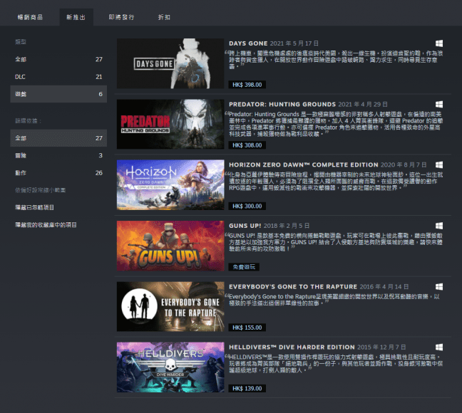Click the Windows icon for Helldivers
Screen dimensions: 462x413
439,347
